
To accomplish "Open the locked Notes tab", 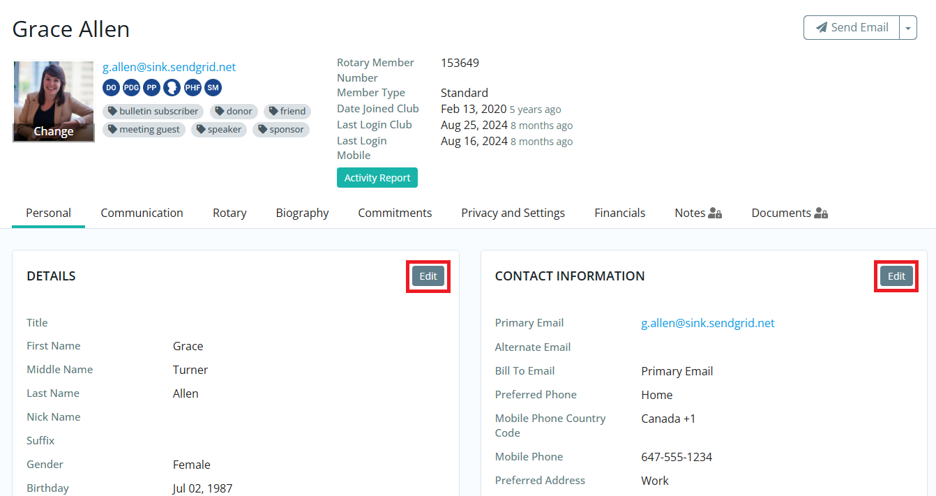I will click(697, 213).
